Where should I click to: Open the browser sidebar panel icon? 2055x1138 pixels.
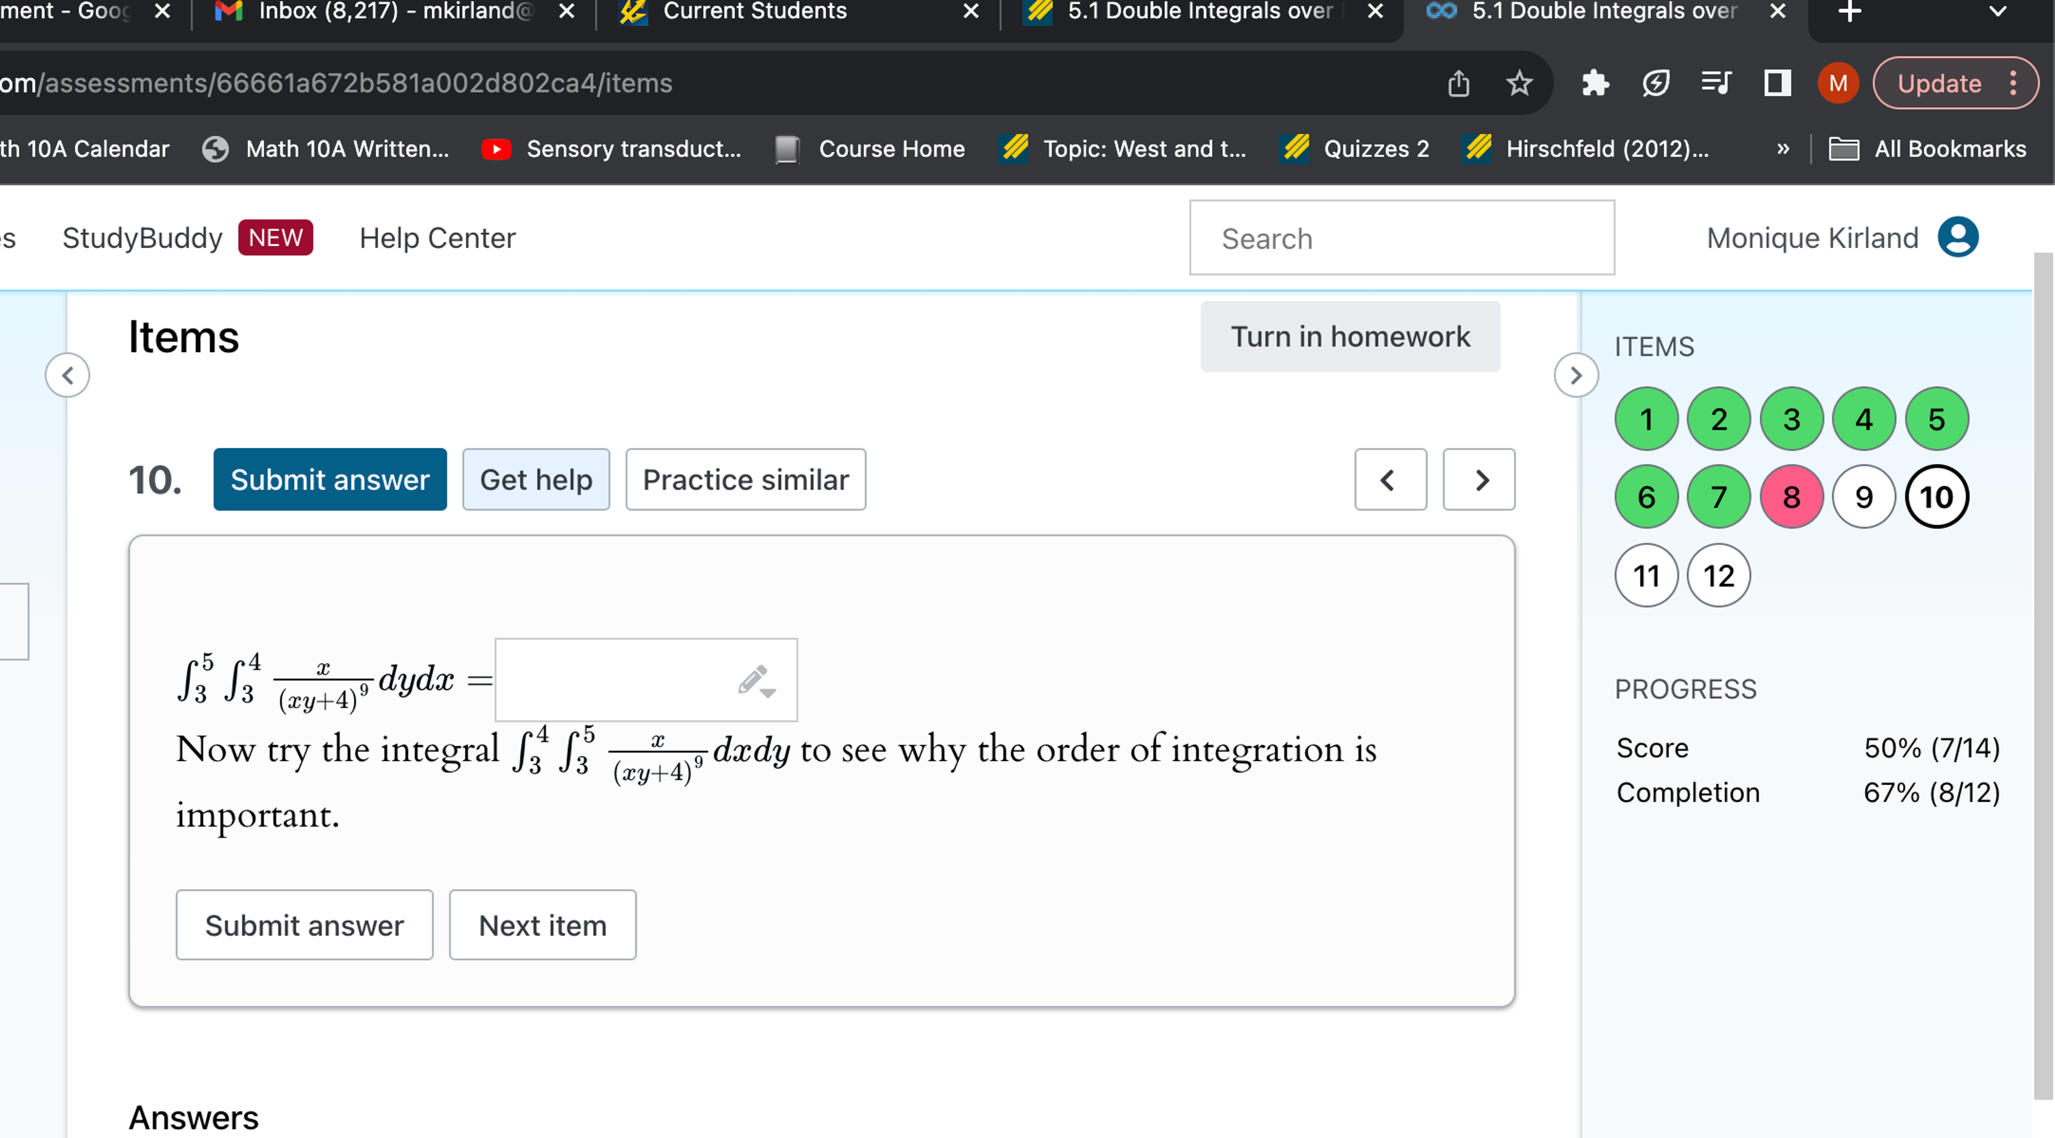1777,82
